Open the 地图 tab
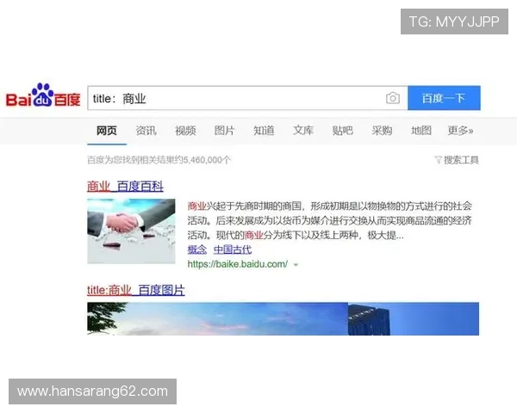 [x=421, y=131]
